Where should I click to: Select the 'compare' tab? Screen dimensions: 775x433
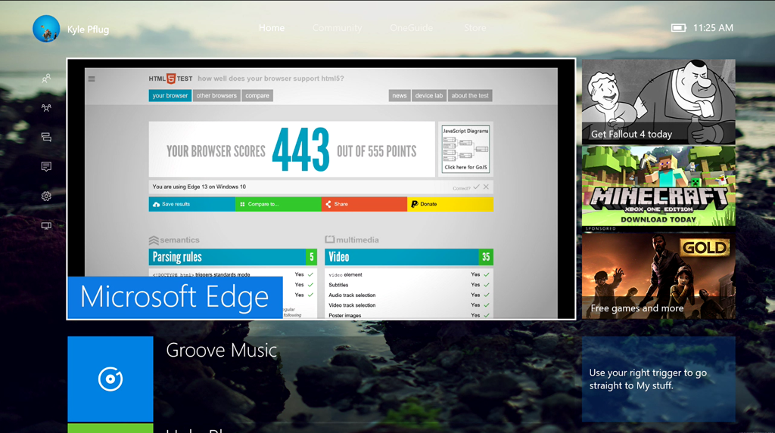(257, 95)
